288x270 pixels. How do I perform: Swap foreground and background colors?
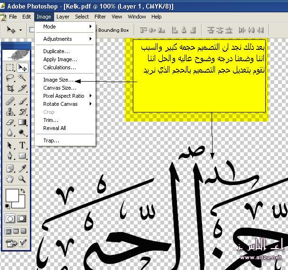coord(23,191)
